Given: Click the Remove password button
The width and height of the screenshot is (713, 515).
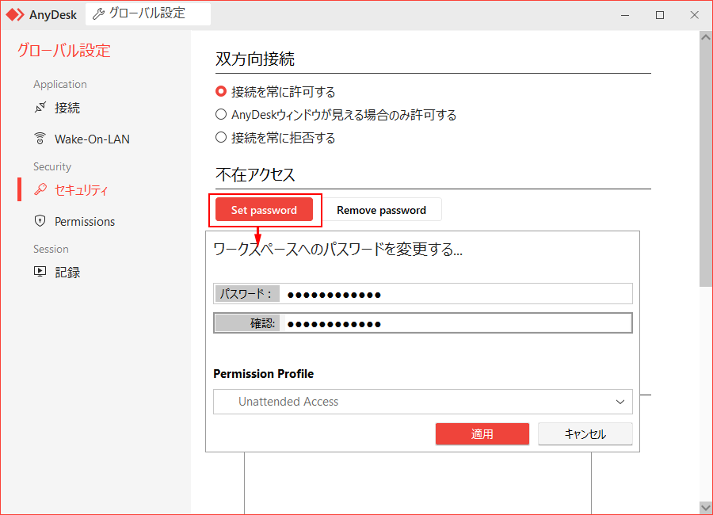Looking at the screenshot, I should (382, 209).
